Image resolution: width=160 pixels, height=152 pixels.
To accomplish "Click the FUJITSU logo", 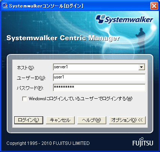I will pyautogui.click(x=143, y=142).
